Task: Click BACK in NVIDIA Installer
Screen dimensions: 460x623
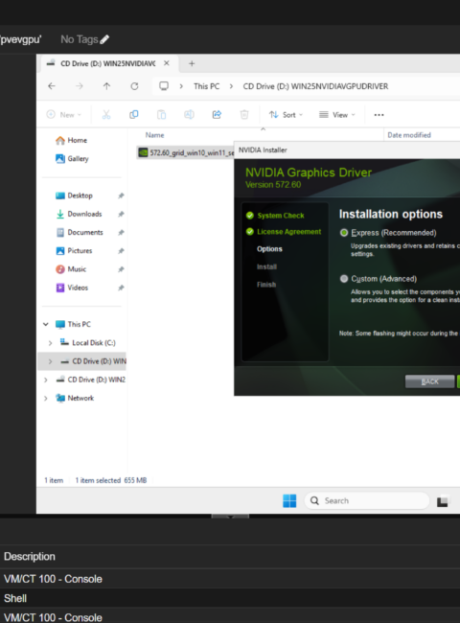Action: pyautogui.click(x=429, y=381)
